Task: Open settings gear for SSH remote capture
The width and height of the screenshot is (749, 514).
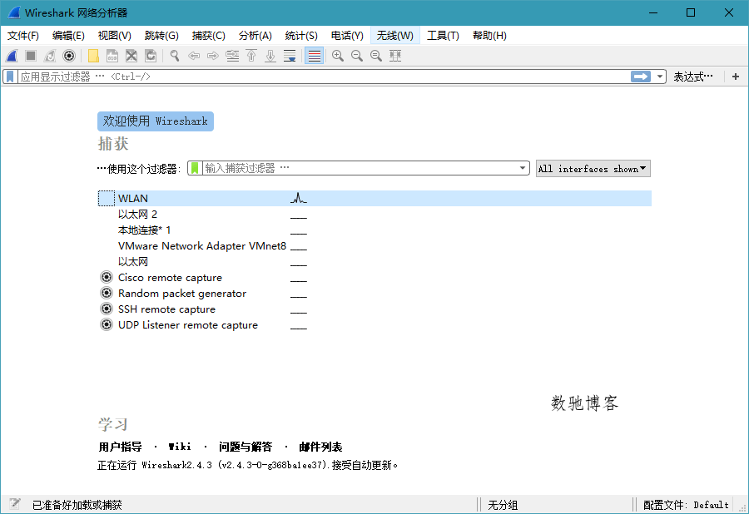Action: (106, 309)
